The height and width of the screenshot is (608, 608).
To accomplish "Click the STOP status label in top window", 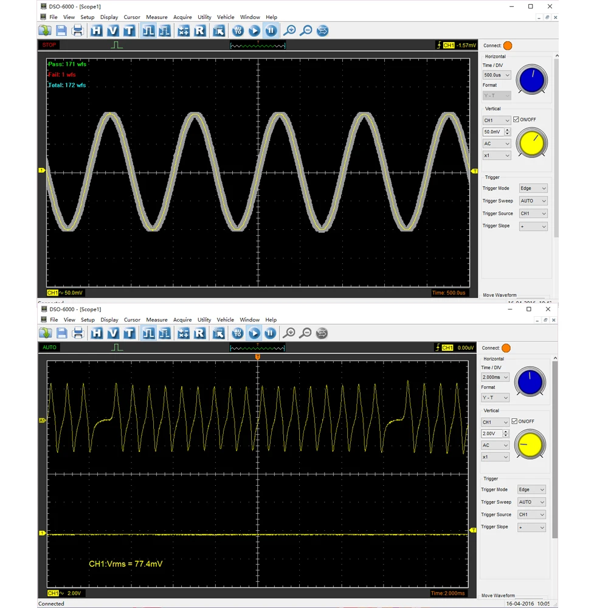I will [49, 45].
